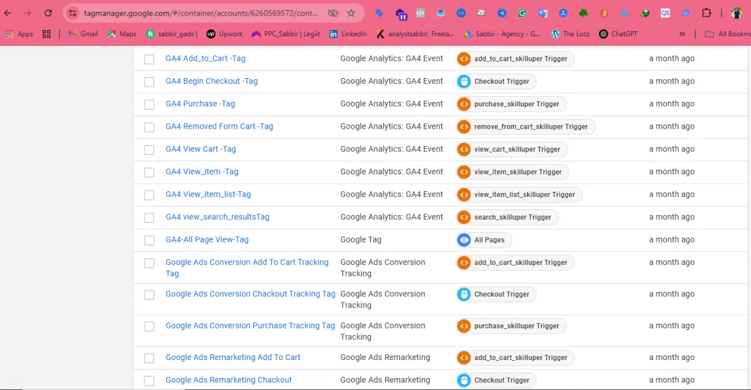The image size is (751, 390).
Task: Open the GA4 View Cart -Tag link
Action: pyautogui.click(x=201, y=149)
